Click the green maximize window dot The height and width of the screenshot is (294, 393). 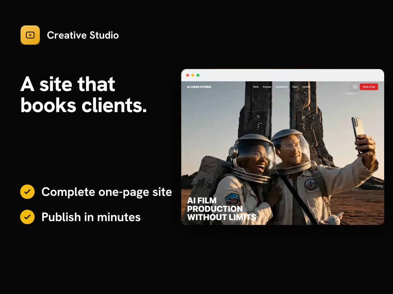pyautogui.click(x=198, y=75)
